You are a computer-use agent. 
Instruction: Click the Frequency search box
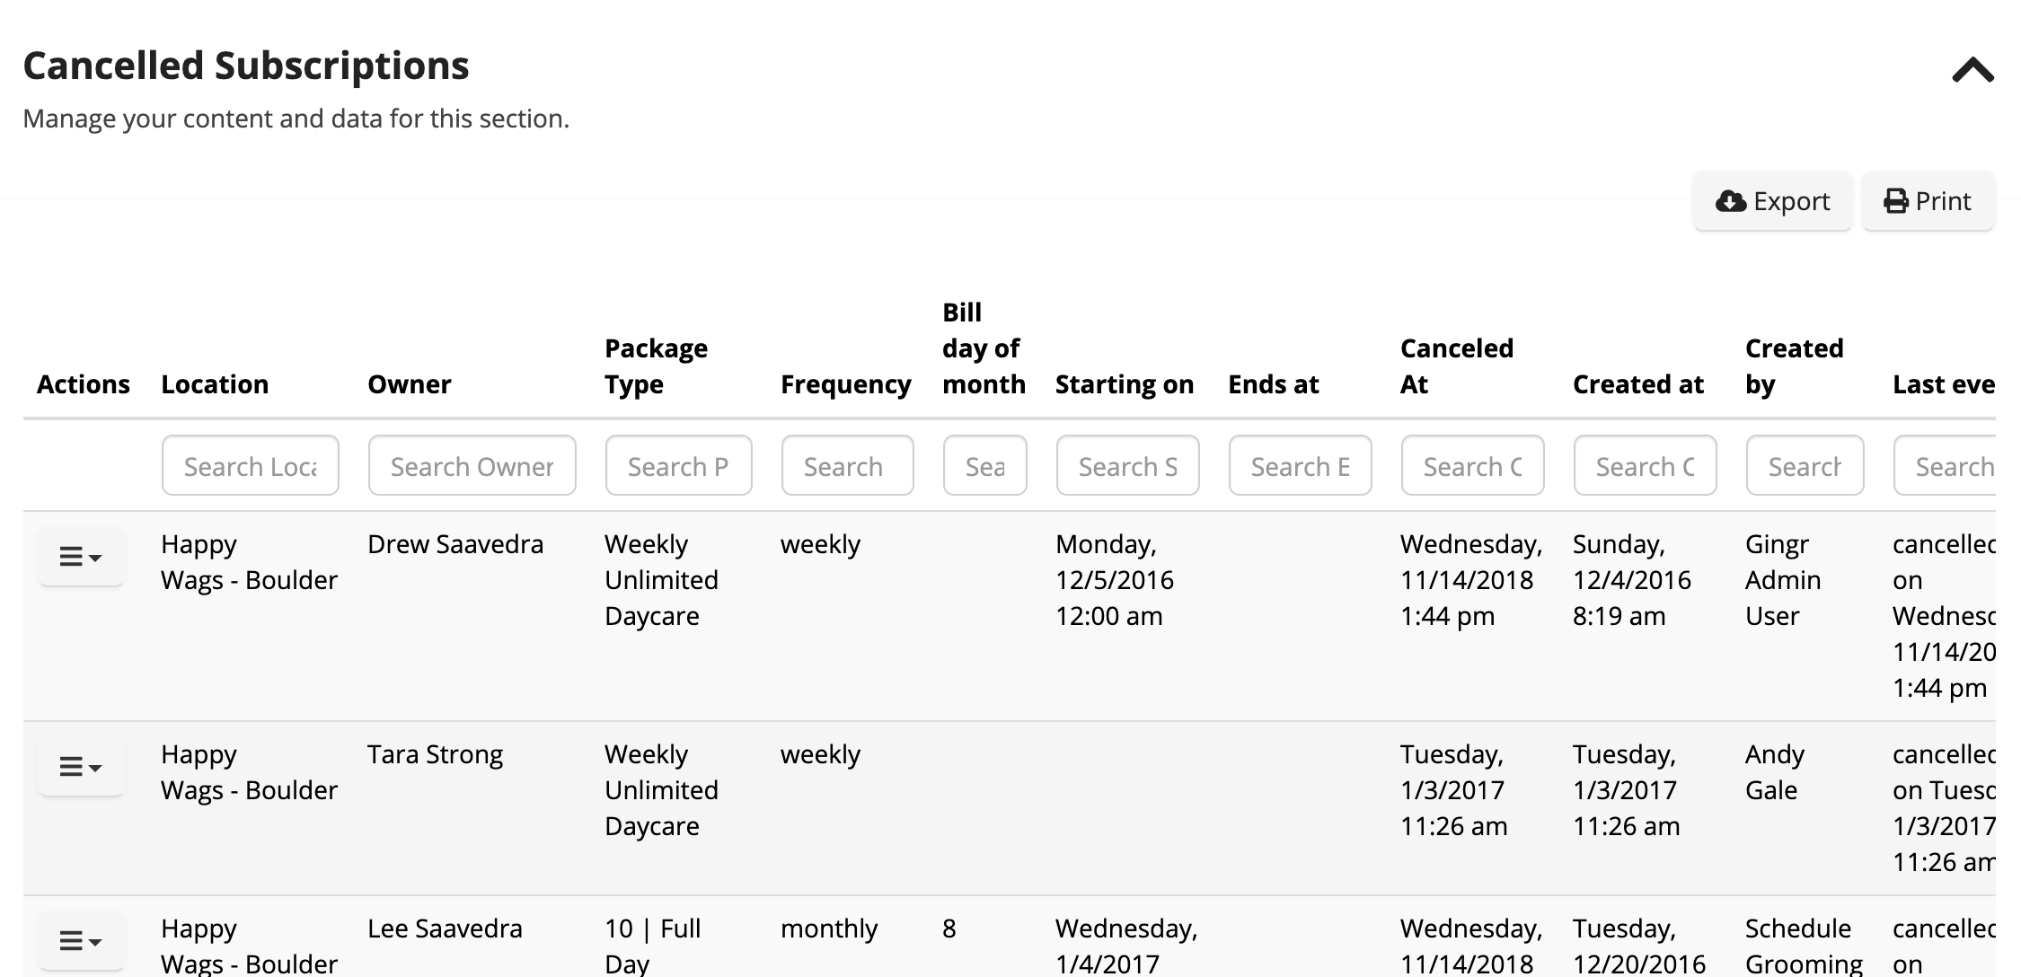coord(846,465)
